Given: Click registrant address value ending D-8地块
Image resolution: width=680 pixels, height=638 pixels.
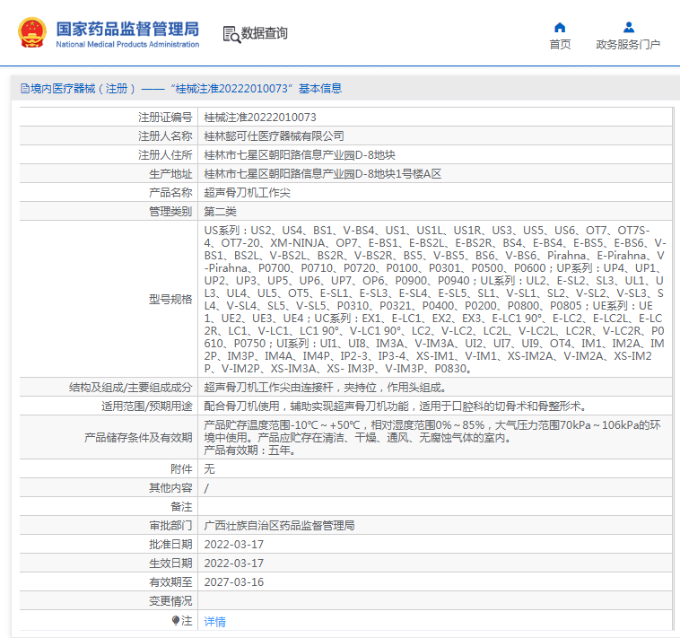Looking at the screenshot, I should (300, 155).
